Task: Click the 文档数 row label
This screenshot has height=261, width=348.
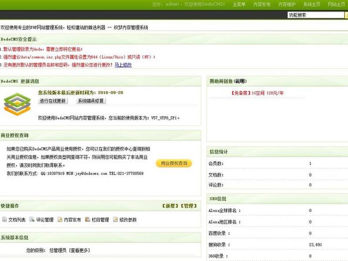Action: tap(216, 175)
